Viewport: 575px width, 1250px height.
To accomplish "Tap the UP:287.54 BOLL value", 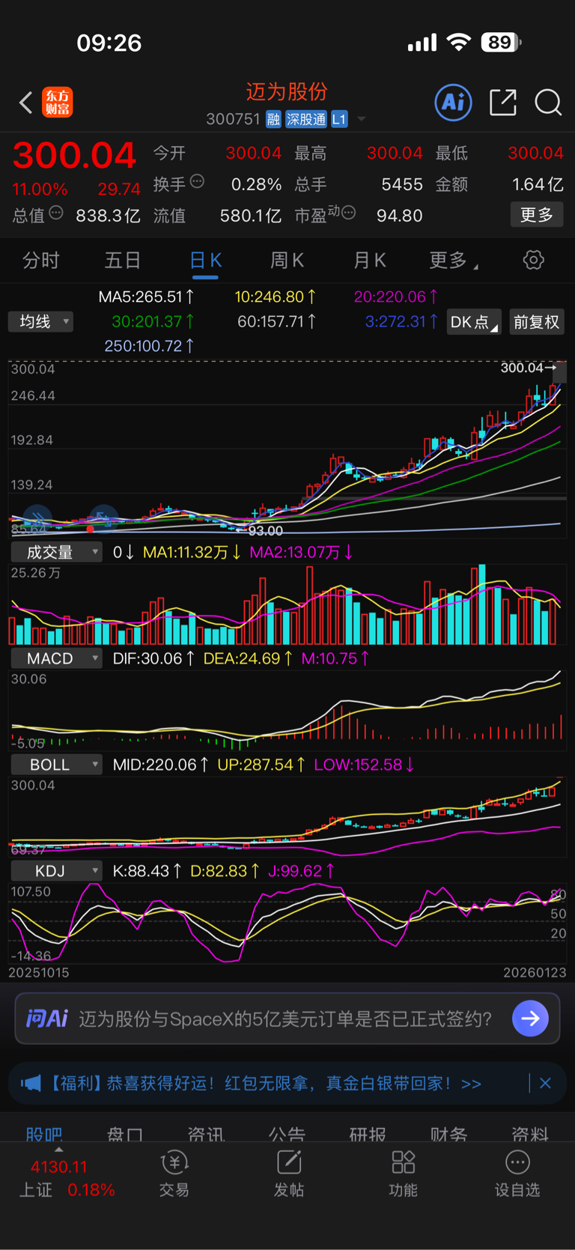I will coord(261,765).
